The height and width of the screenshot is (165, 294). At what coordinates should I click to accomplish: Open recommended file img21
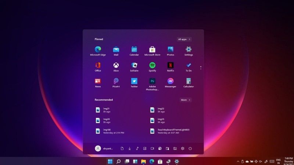(103, 110)
